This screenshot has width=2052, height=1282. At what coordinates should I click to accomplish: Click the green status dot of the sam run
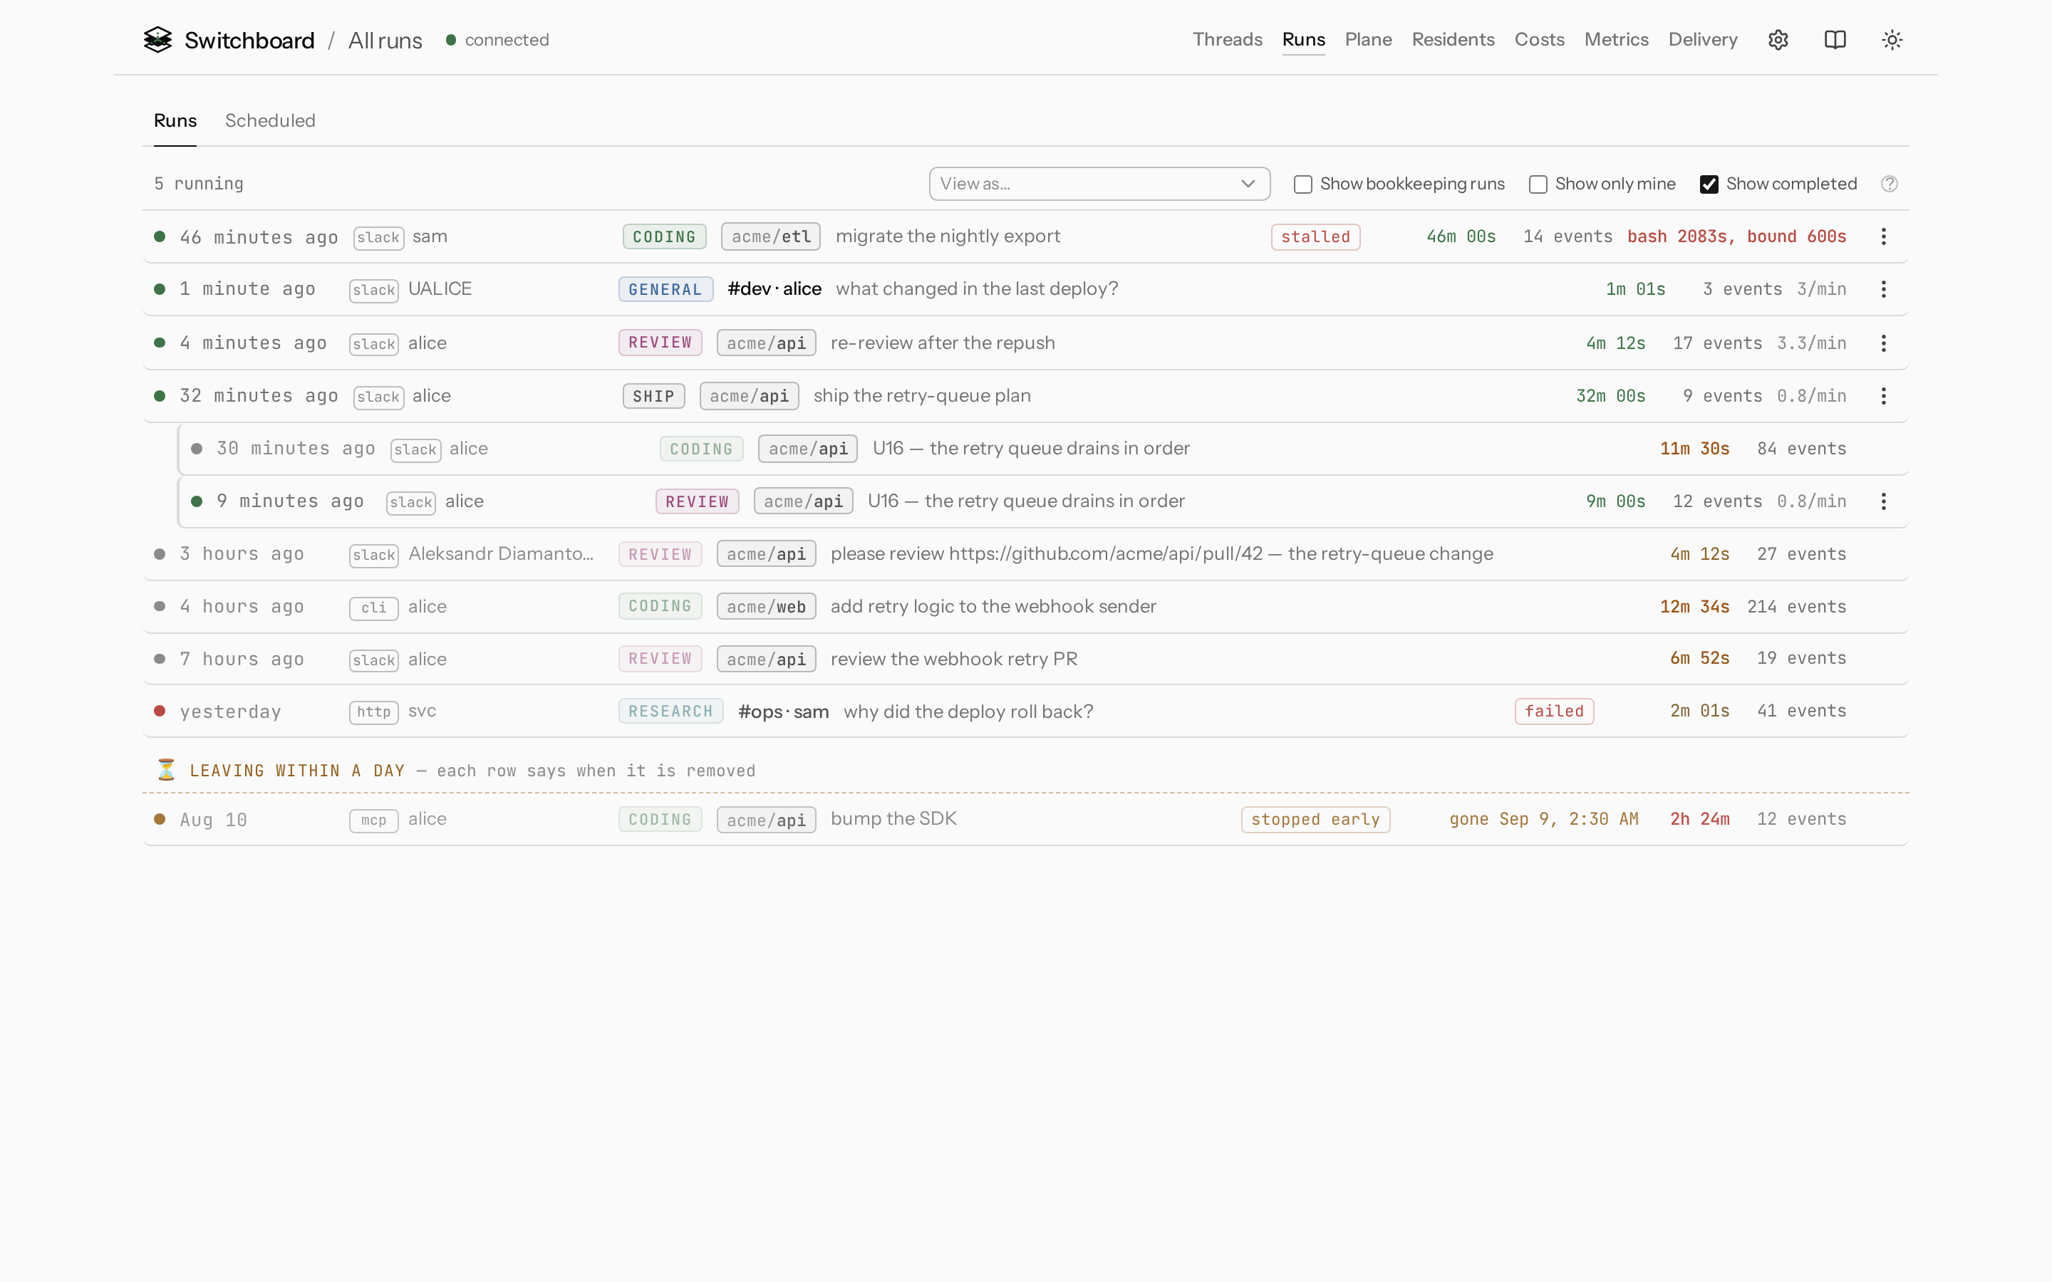point(160,236)
